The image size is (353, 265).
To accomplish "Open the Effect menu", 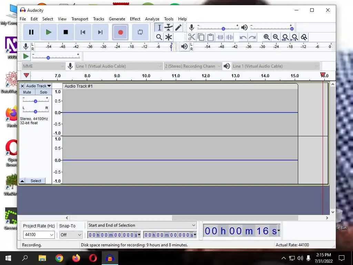I will click(135, 19).
